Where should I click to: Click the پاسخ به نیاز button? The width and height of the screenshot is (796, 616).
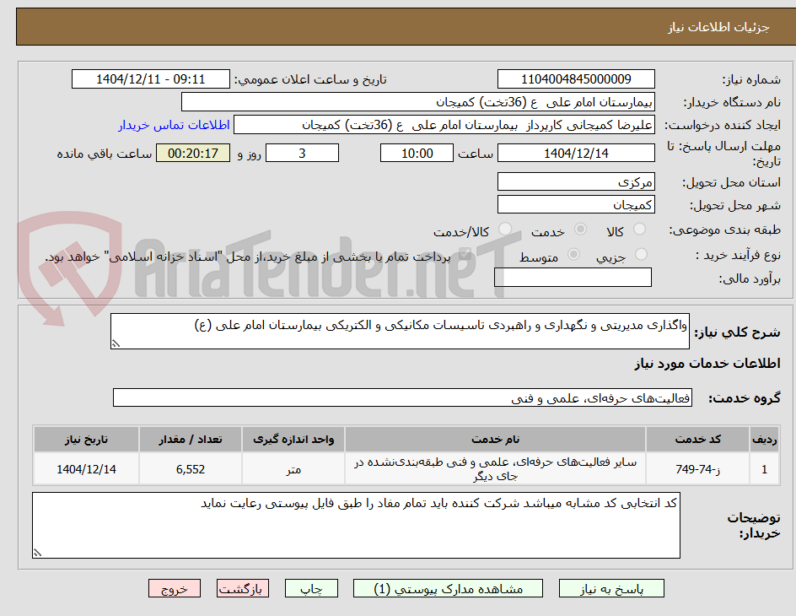click(611, 589)
